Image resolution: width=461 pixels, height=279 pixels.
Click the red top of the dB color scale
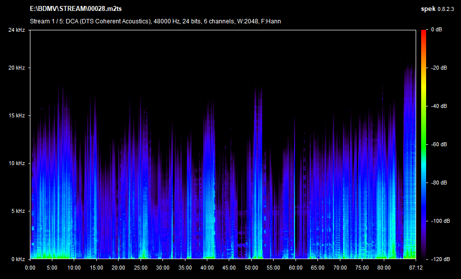point(424,32)
